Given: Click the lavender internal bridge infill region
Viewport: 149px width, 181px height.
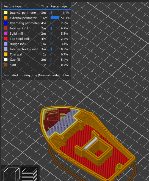Looking at the screenshot, I should click(x=63, y=123).
